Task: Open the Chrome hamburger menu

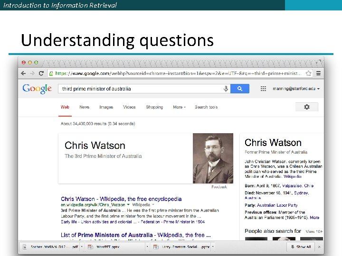Action: click(318, 73)
